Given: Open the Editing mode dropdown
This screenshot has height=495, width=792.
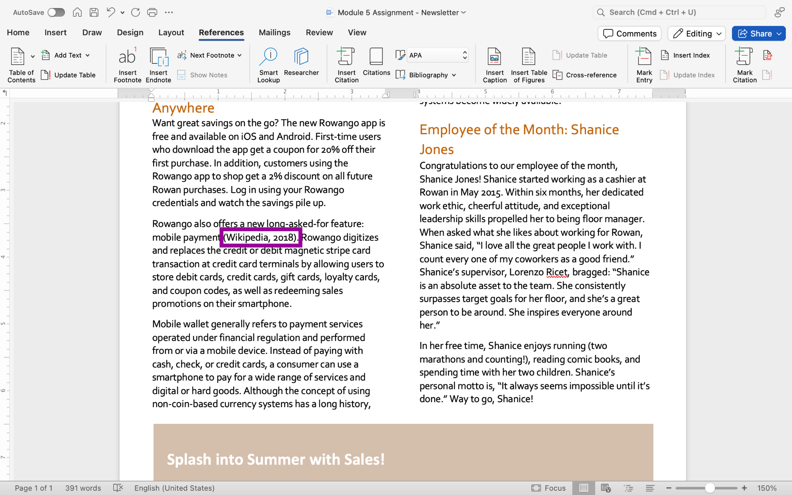Looking at the screenshot, I should (x=697, y=34).
